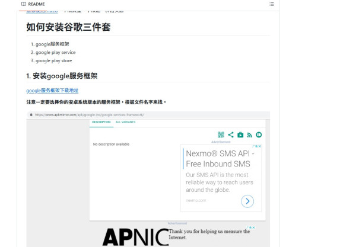Click the round Pushbullet icon
Image resolution: width=356 pixels, height=247 pixels.
[259, 135]
